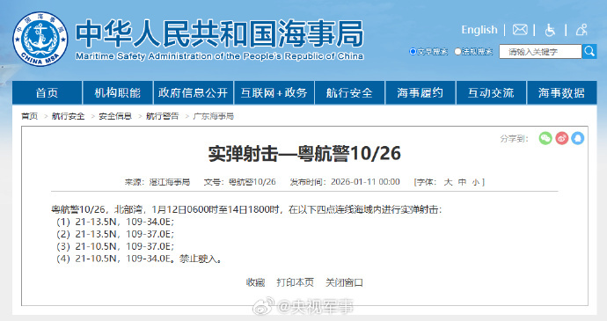Click the 中华人民共和国海事局 site title
607x321 pixels.
(x=220, y=34)
